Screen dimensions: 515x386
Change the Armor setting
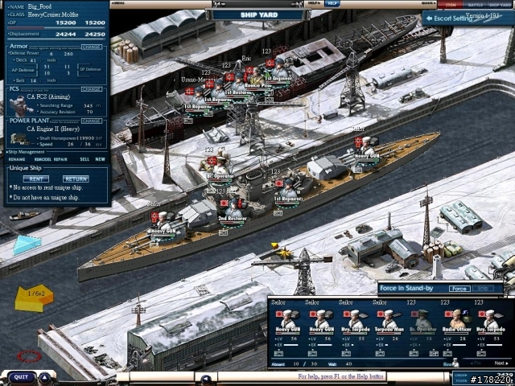pos(91,47)
